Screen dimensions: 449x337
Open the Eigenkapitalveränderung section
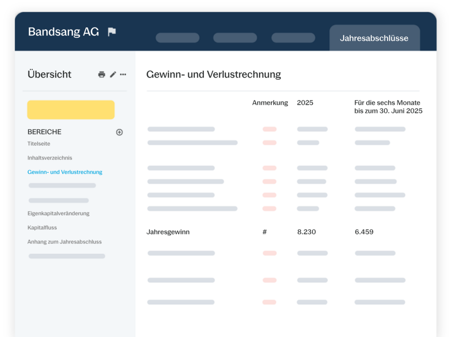tap(58, 214)
